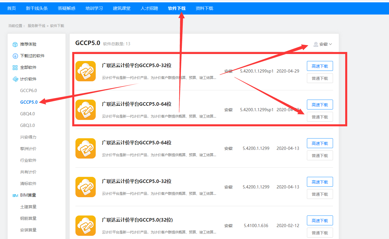Select 擎洲计价 in the sidebar

(x=28, y=149)
